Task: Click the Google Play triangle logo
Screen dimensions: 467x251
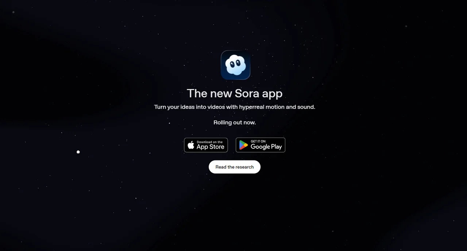Action: point(243,145)
